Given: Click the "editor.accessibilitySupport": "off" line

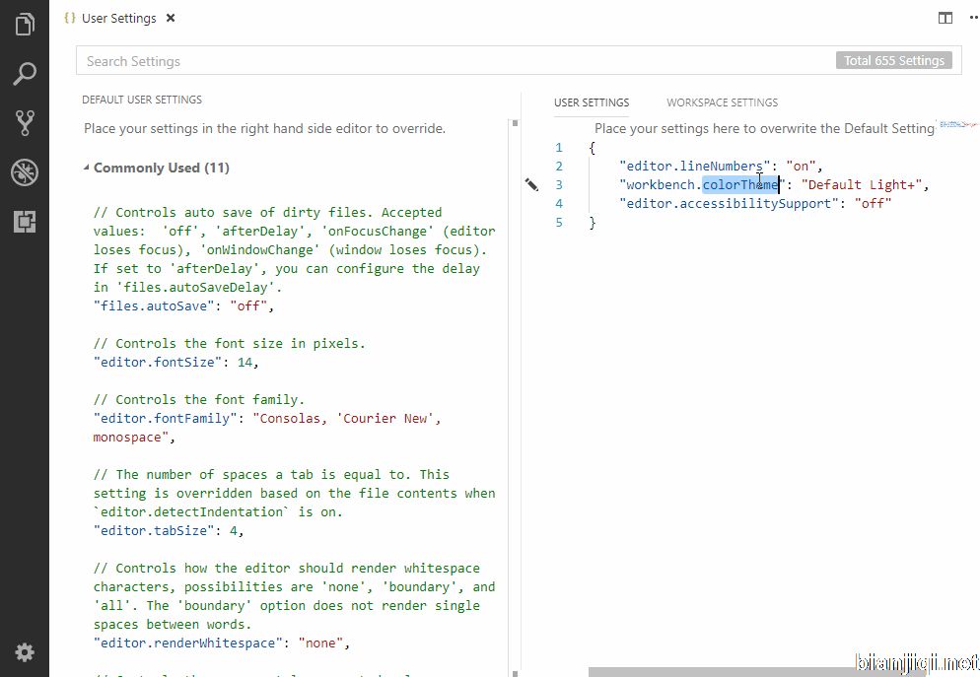Looking at the screenshot, I should point(755,204).
